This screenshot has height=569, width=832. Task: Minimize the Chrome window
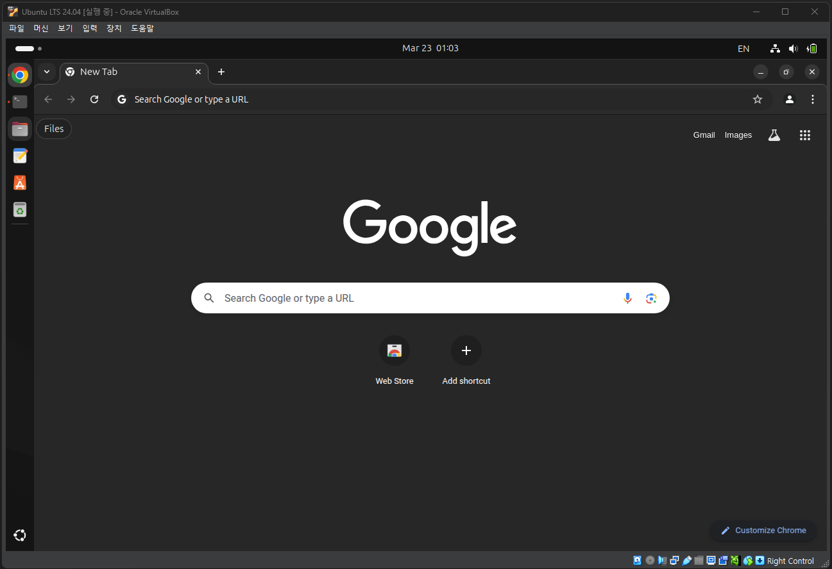tap(761, 72)
